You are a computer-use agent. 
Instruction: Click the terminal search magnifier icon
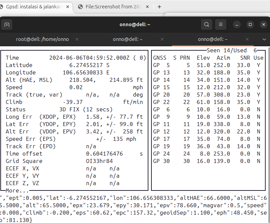[x=207, y=24]
